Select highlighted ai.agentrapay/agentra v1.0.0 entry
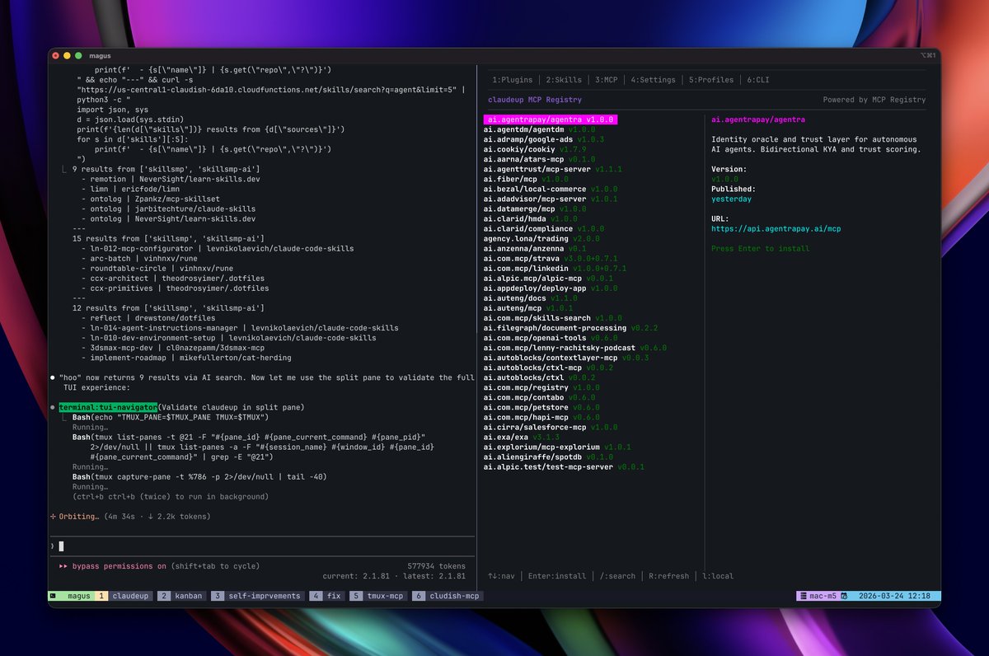This screenshot has height=656, width=989. coord(551,119)
